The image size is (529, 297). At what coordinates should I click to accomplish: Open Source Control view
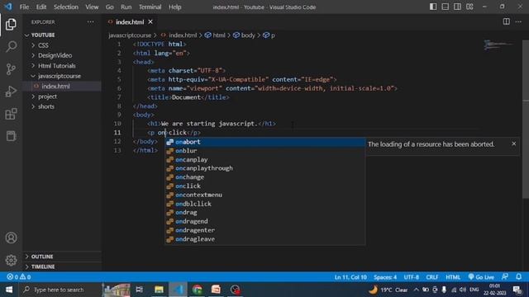coord(11,69)
